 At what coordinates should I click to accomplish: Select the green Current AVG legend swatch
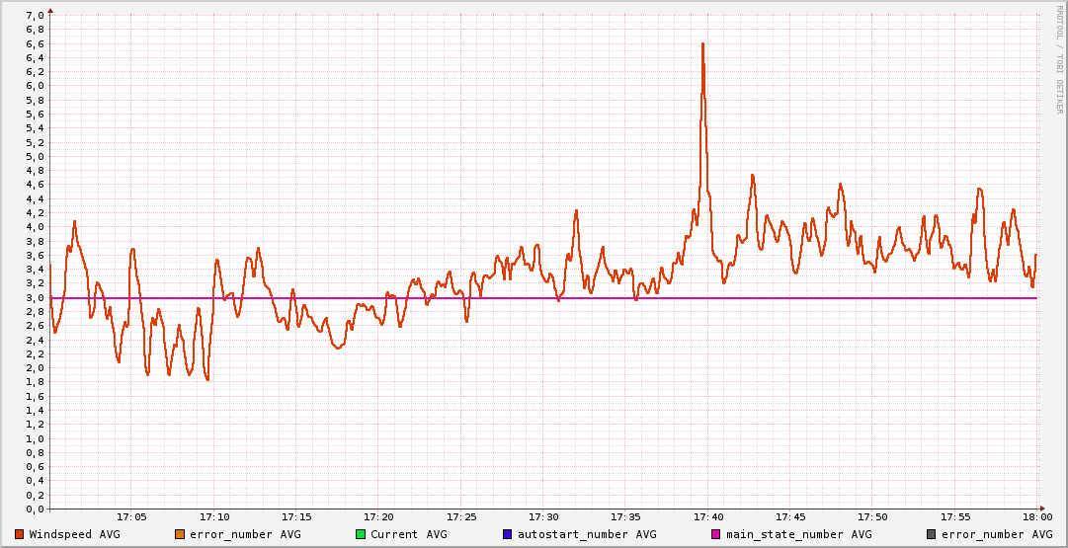(361, 534)
